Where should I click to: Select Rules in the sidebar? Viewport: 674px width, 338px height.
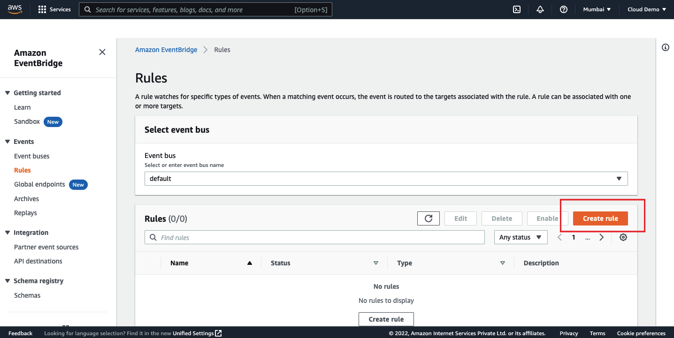click(x=23, y=170)
